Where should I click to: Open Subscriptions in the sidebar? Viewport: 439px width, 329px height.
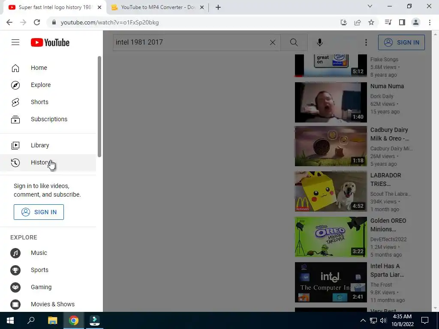click(x=48, y=119)
